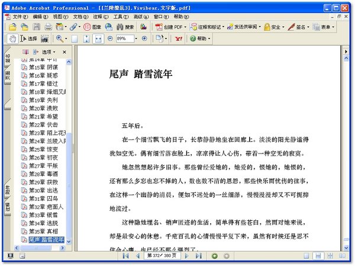This screenshot has height=266, width=355.
Task: Select bookmark 第25章 惊变
Action: (x=43, y=149)
